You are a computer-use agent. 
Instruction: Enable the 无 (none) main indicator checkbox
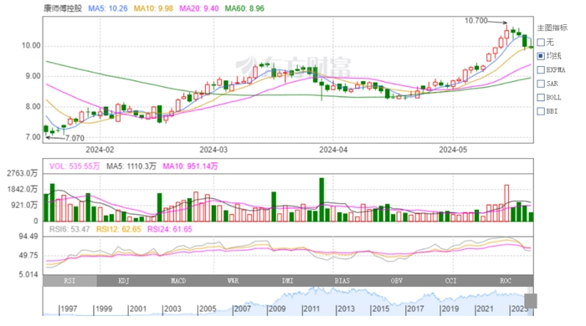pos(541,42)
